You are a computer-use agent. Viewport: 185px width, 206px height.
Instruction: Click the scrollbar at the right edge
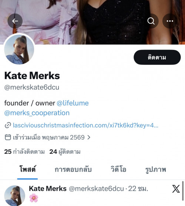pos(183,191)
